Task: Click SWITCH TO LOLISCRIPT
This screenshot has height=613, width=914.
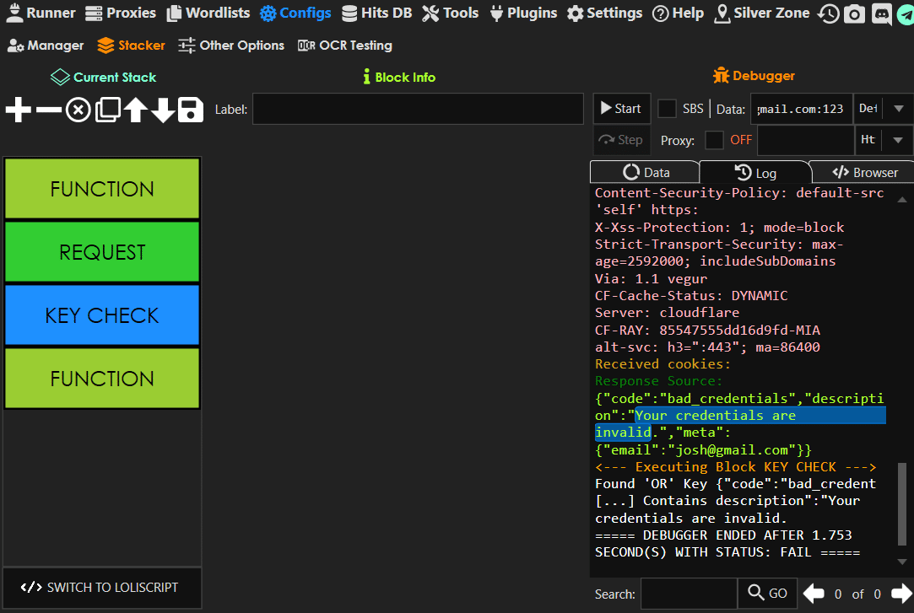Action: (101, 588)
